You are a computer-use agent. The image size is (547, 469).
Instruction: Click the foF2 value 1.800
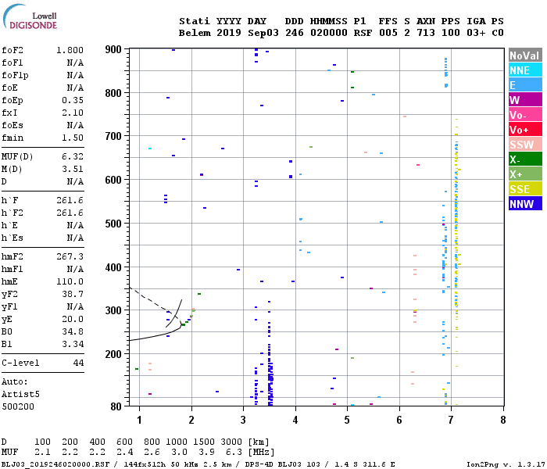(x=70, y=50)
